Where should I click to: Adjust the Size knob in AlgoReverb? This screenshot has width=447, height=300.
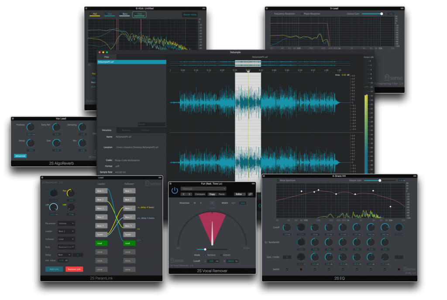pos(56,143)
